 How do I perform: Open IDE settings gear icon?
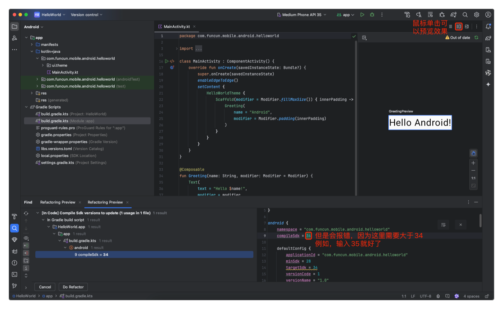477,15
